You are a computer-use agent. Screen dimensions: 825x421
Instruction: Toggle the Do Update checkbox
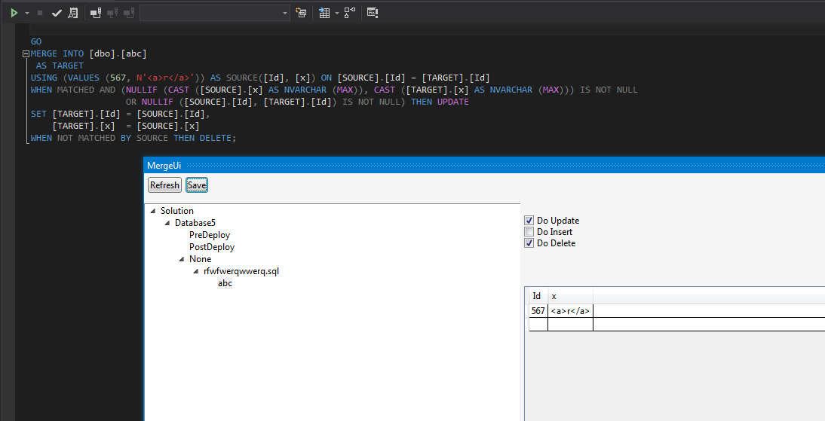pos(529,221)
